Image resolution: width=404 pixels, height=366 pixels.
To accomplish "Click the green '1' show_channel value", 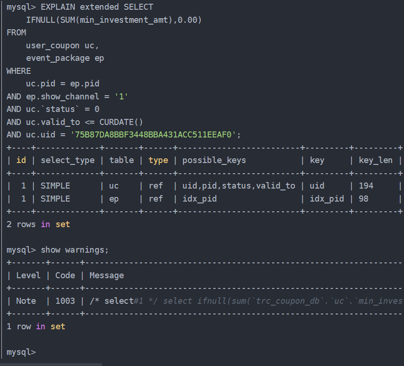I will pyautogui.click(x=121, y=97).
